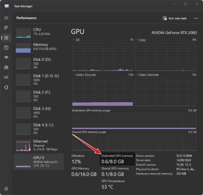
Task: Open the hamburger navigation menu
Action: click(x=6, y=18)
